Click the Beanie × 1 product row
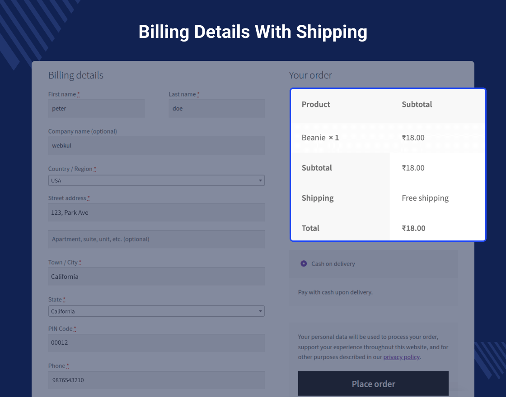This screenshot has width=506, height=397. coord(320,138)
